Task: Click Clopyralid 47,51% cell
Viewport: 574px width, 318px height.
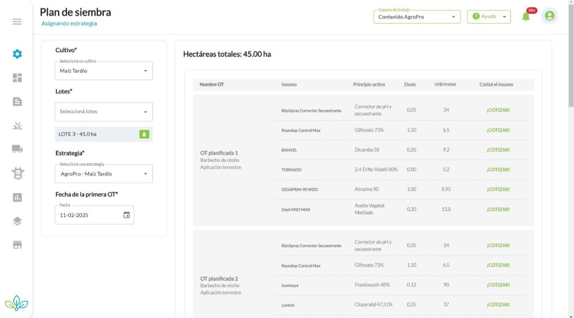Action: 373,305
